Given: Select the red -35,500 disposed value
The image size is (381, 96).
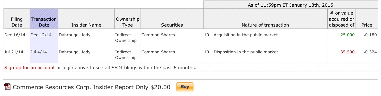Looking at the screenshot, I should pyautogui.click(x=347, y=52).
